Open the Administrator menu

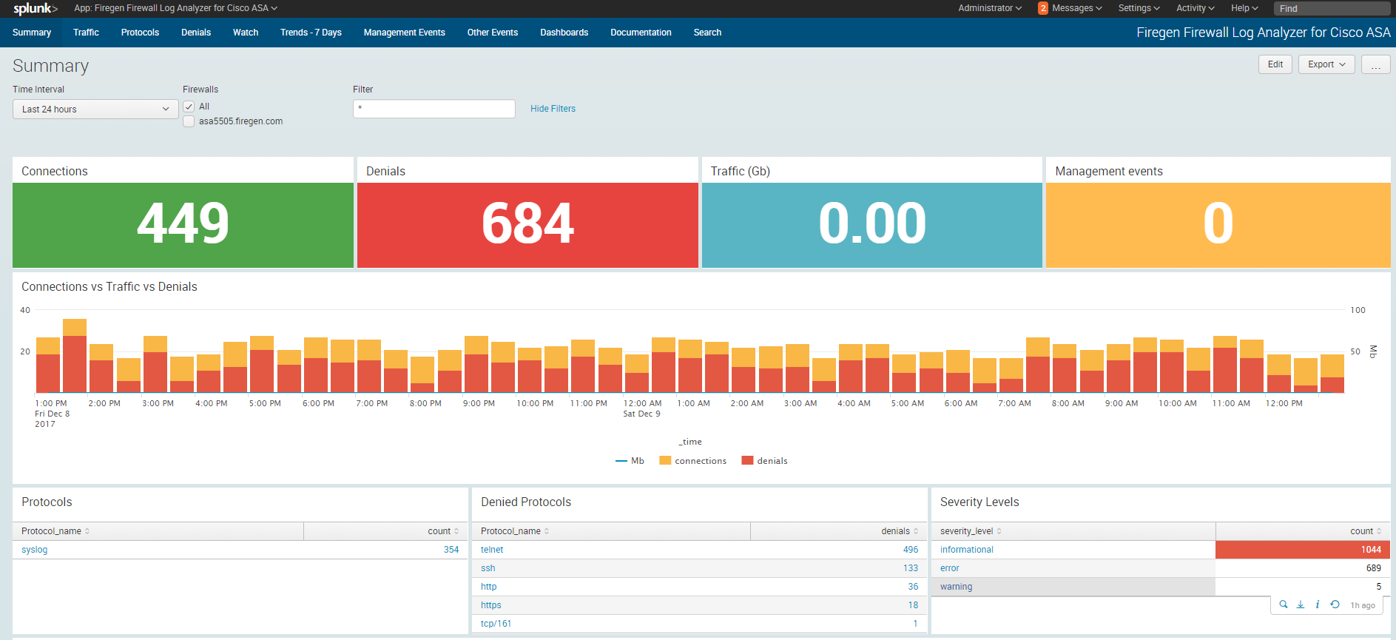pyautogui.click(x=990, y=8)
